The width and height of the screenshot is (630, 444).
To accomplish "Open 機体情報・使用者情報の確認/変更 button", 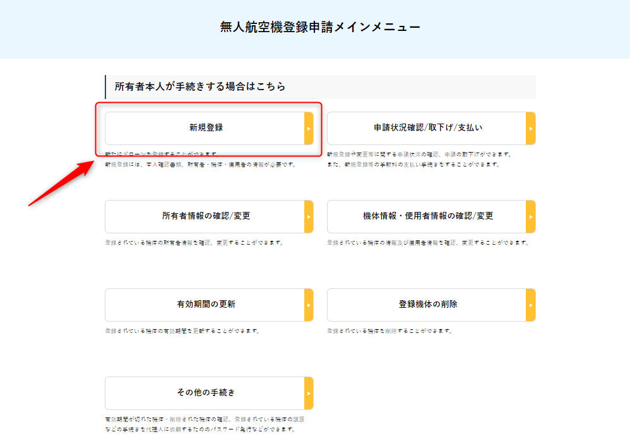I will pyautogui.click(x=427, y=216).
